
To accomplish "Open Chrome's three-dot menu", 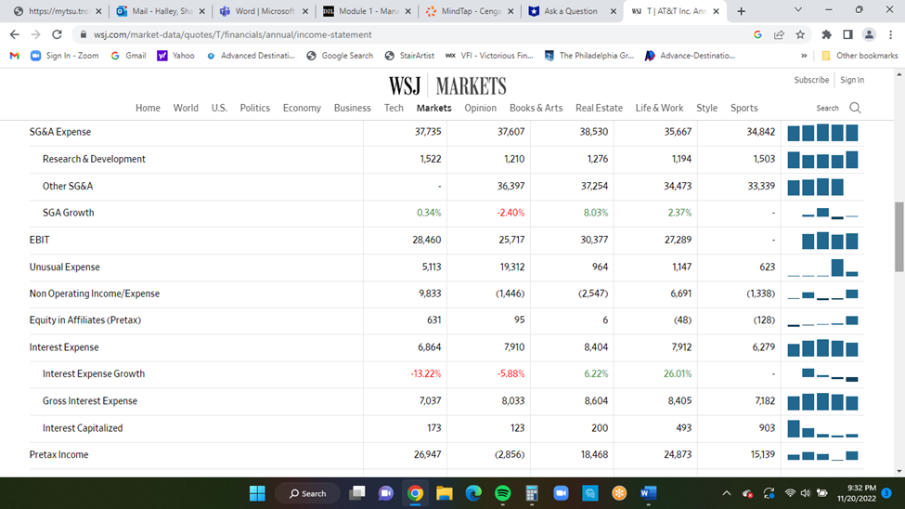I will click(x=890, y=34).
